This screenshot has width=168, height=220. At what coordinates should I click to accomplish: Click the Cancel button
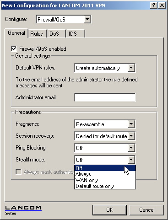[146, 210]
